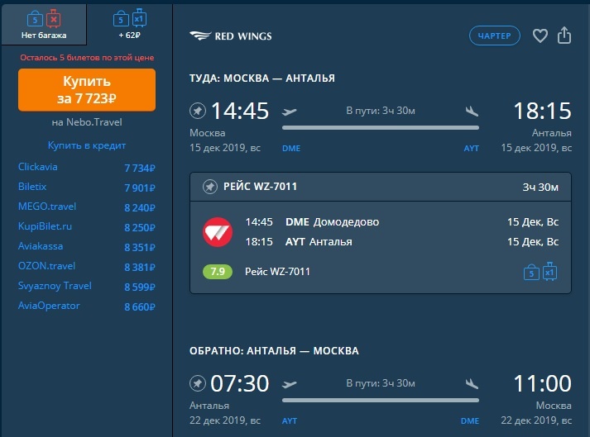Click the pin icon beside 'РЕЙС WZ-7011'
This screenshot has width=590, height=437.
pos(210,187)
